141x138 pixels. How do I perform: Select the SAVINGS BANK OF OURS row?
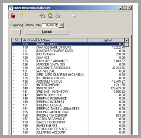pos(68,47)
